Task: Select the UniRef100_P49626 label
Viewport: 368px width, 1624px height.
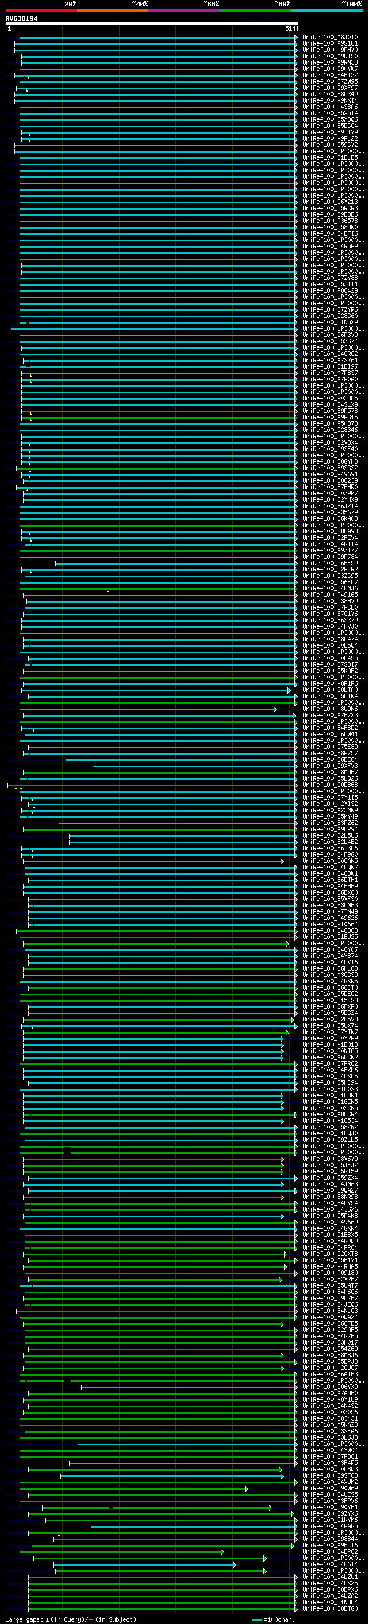Action: tap(330, 918)
